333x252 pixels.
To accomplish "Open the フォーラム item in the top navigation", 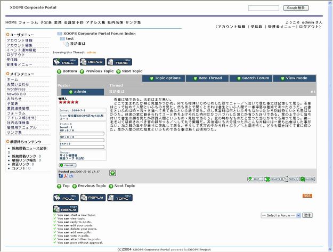I will click(x=28, y=22).
